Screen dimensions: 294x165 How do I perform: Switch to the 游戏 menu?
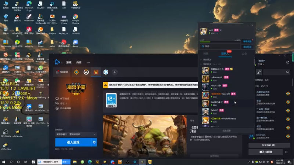[x=69, y=62]
